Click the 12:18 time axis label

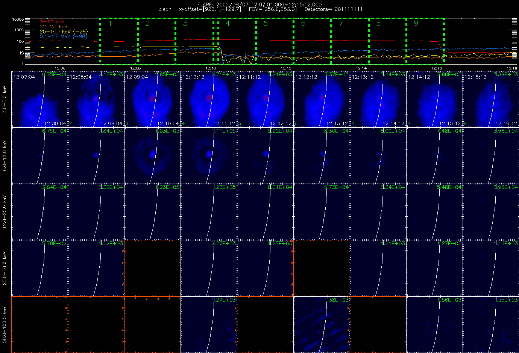point(512,68)
